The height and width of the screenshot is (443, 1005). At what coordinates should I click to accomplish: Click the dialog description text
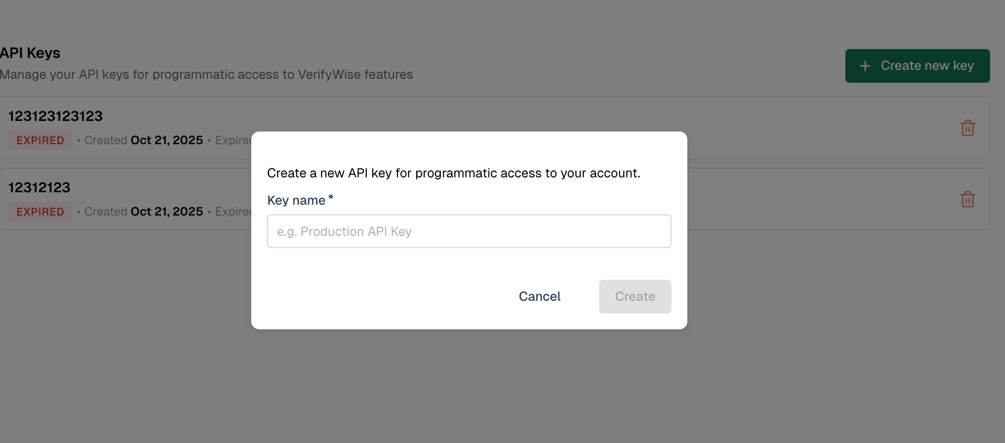point(453,173)
